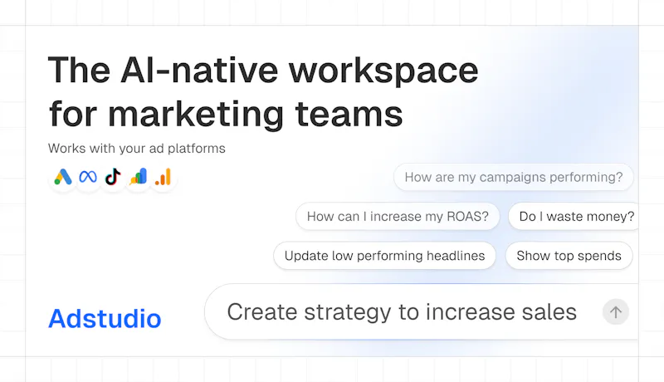This screenshot has width=664, height=382.
Task: Choose the 'Show top spends' suggestion
Action: click(569, 256)
